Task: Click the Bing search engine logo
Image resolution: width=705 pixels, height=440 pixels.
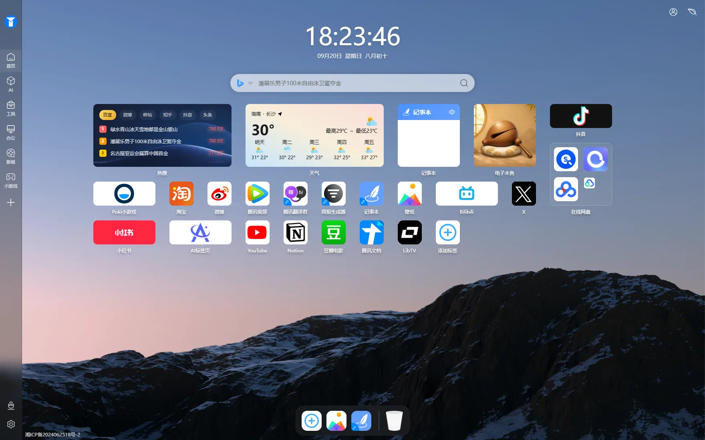Action: (240, 83)
